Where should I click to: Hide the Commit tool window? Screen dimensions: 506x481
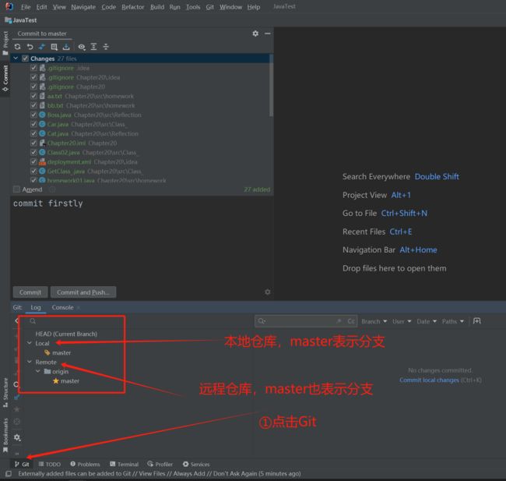point(268,34)
